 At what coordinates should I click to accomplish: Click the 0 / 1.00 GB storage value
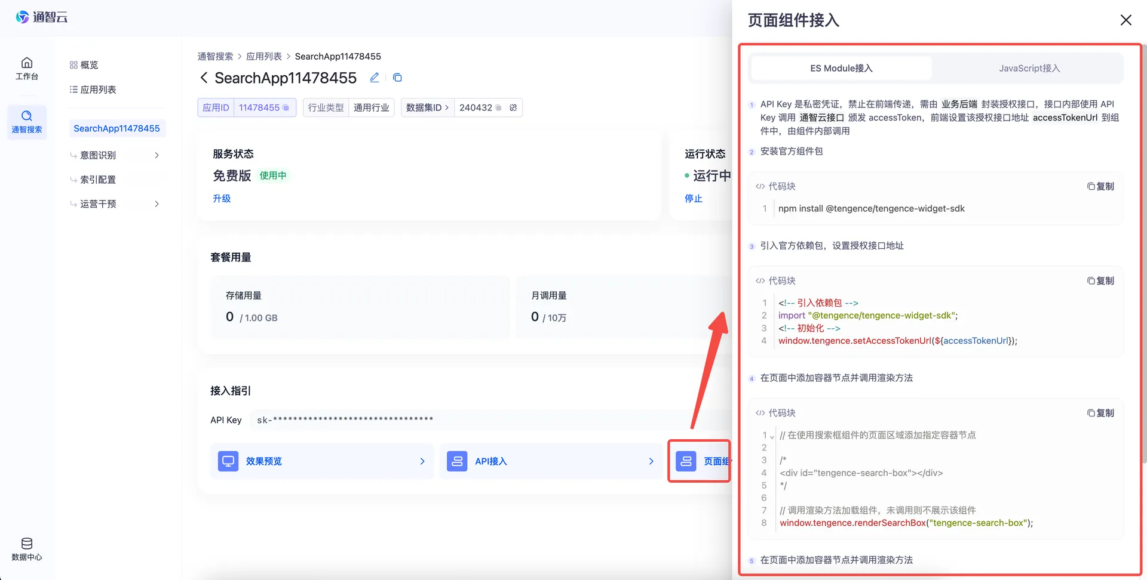click(x=252, y=317)
